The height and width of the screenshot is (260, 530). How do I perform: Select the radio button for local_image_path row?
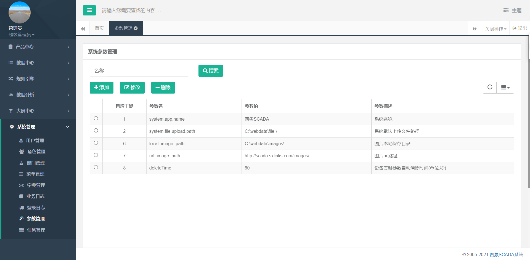[96, 143]
